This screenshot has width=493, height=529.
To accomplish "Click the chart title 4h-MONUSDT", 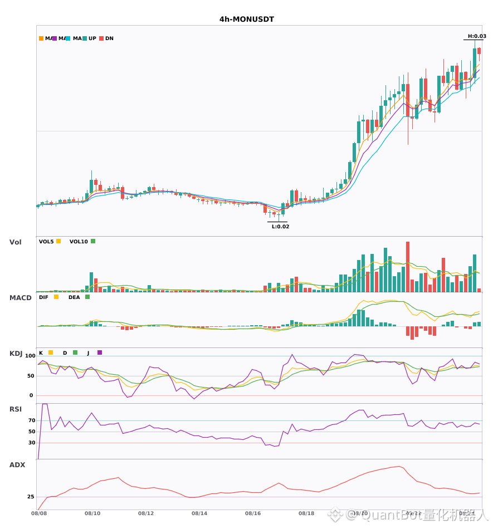I will coord(247,19).
